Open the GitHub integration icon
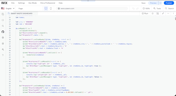 click(3, 32)
